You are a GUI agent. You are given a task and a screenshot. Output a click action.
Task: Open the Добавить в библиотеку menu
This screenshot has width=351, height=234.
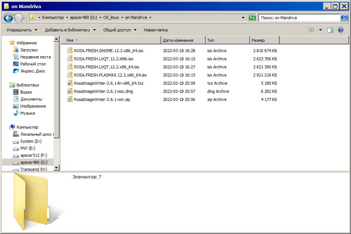click(x=70, y=30)
